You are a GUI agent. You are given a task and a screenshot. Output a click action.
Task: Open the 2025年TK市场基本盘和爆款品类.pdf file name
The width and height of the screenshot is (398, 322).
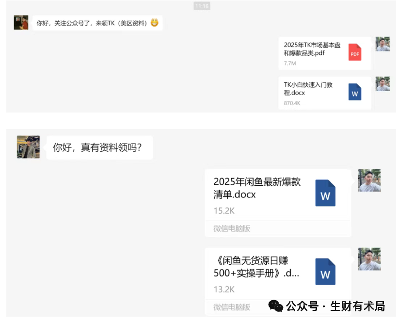click(312, 49)
